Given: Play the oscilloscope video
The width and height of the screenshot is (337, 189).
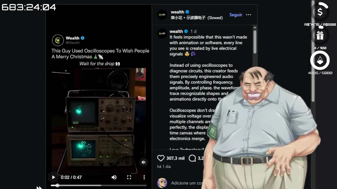Looking at the screenshot, I should (53, 177).
